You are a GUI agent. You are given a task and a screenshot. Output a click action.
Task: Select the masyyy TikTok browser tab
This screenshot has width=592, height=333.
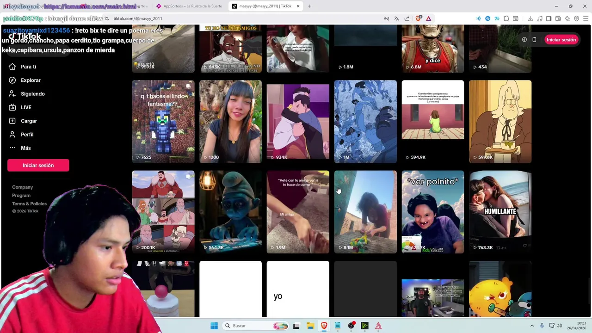(265, 6)
